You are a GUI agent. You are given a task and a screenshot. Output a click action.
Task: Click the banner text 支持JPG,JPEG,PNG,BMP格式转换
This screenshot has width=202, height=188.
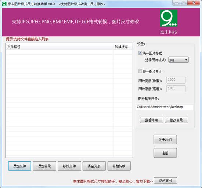click(x=75, y=22)
